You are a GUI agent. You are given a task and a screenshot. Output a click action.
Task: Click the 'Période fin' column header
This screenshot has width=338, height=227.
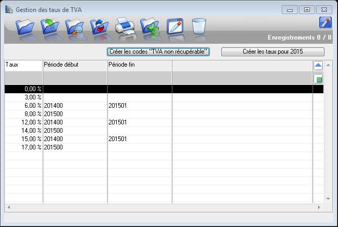coord(140,66)
